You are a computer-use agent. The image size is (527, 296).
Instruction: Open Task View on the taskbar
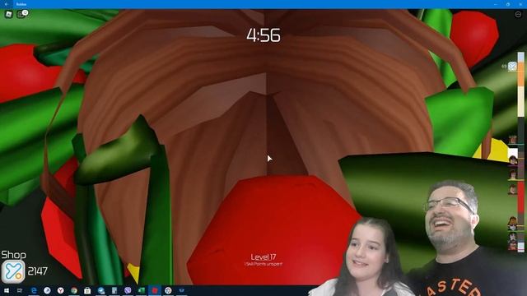pos(20,290)
